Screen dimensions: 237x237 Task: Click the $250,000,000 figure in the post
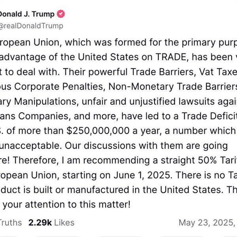(x=98, y=131)
